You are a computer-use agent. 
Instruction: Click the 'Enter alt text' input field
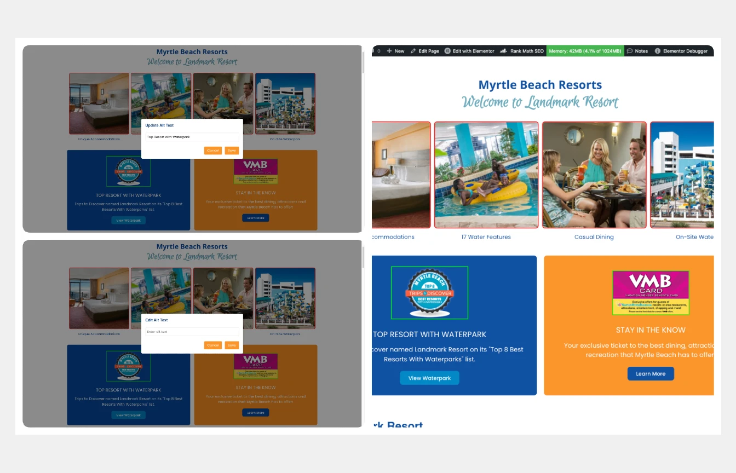[192, 332]
